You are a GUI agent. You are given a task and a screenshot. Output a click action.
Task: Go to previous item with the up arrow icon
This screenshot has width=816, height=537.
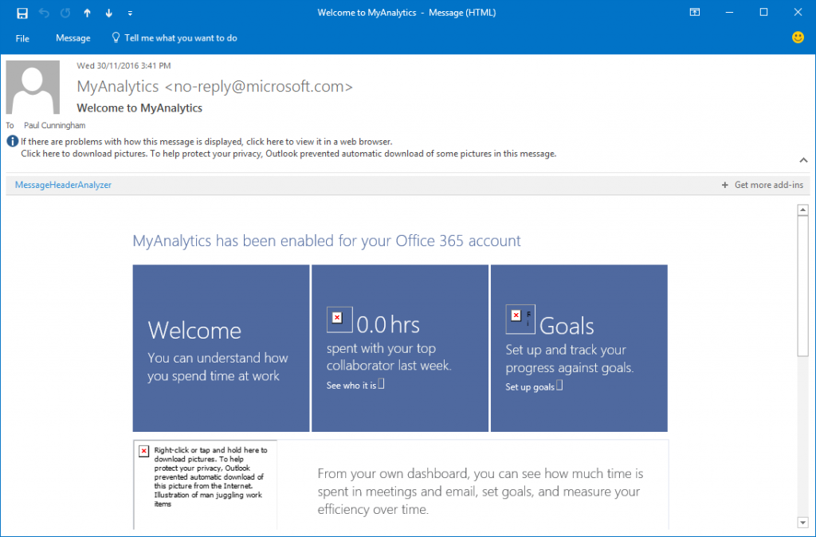point(87,12)
